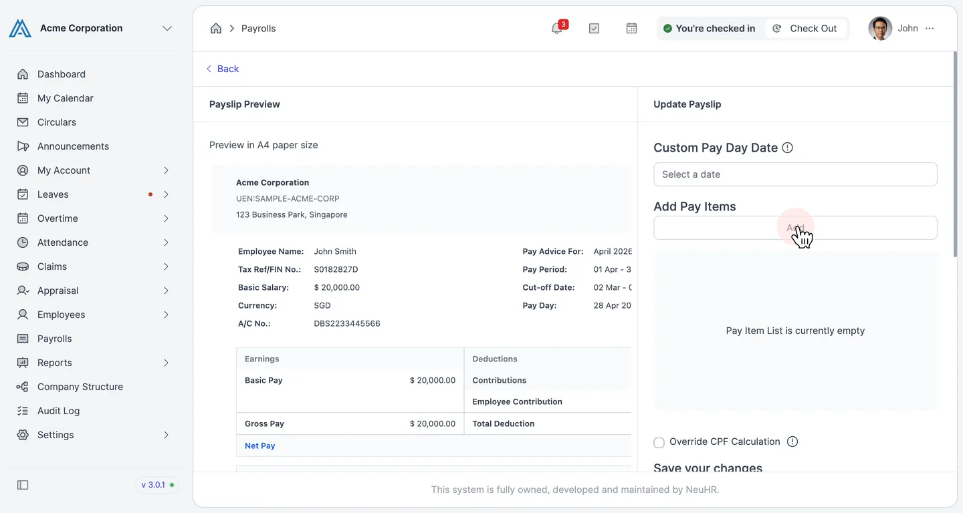This screenshot has height=513, width=963.
Task: Click the Payrolls breadcrumb link
Action: point(258,28)
